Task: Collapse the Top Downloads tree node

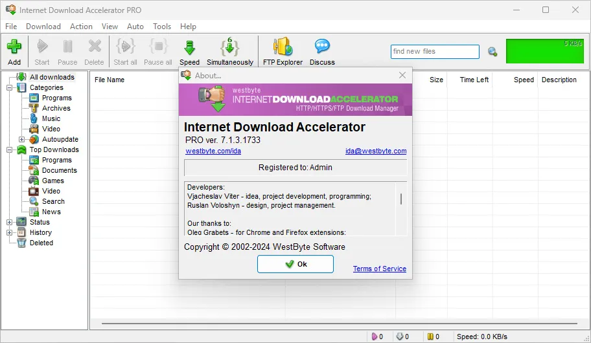Action: point(10,150)
